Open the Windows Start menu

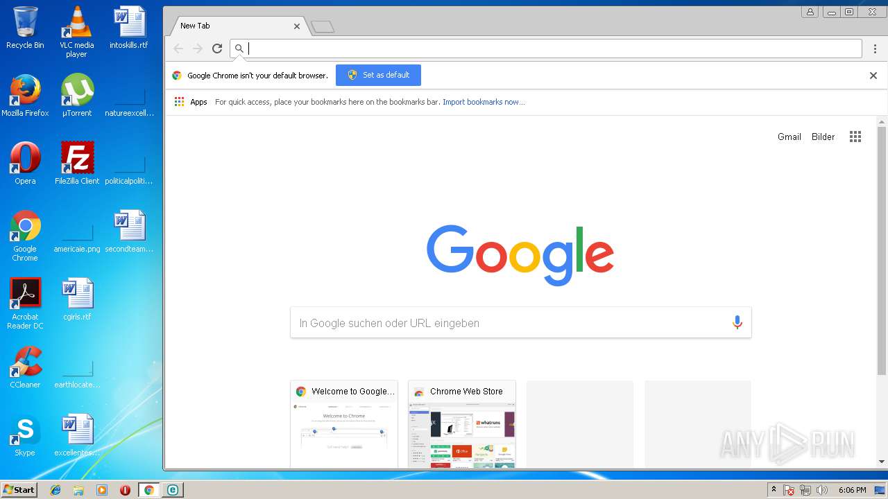[19, 490]
